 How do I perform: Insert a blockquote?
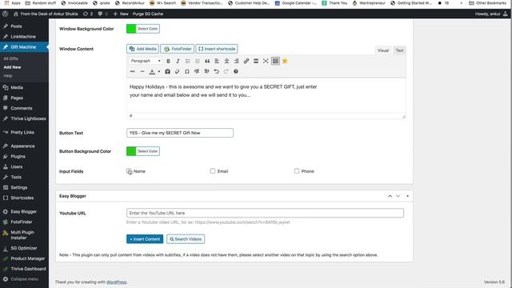point(207,61)
